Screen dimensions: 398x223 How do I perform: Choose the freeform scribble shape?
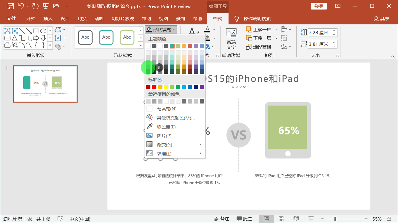[x=15, y=45]
